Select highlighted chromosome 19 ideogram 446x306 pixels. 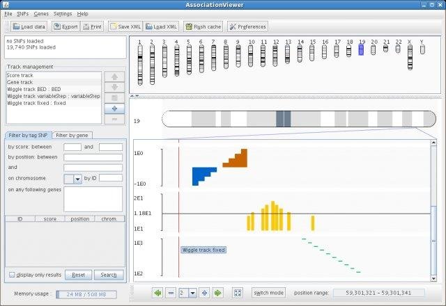point(361,50)
